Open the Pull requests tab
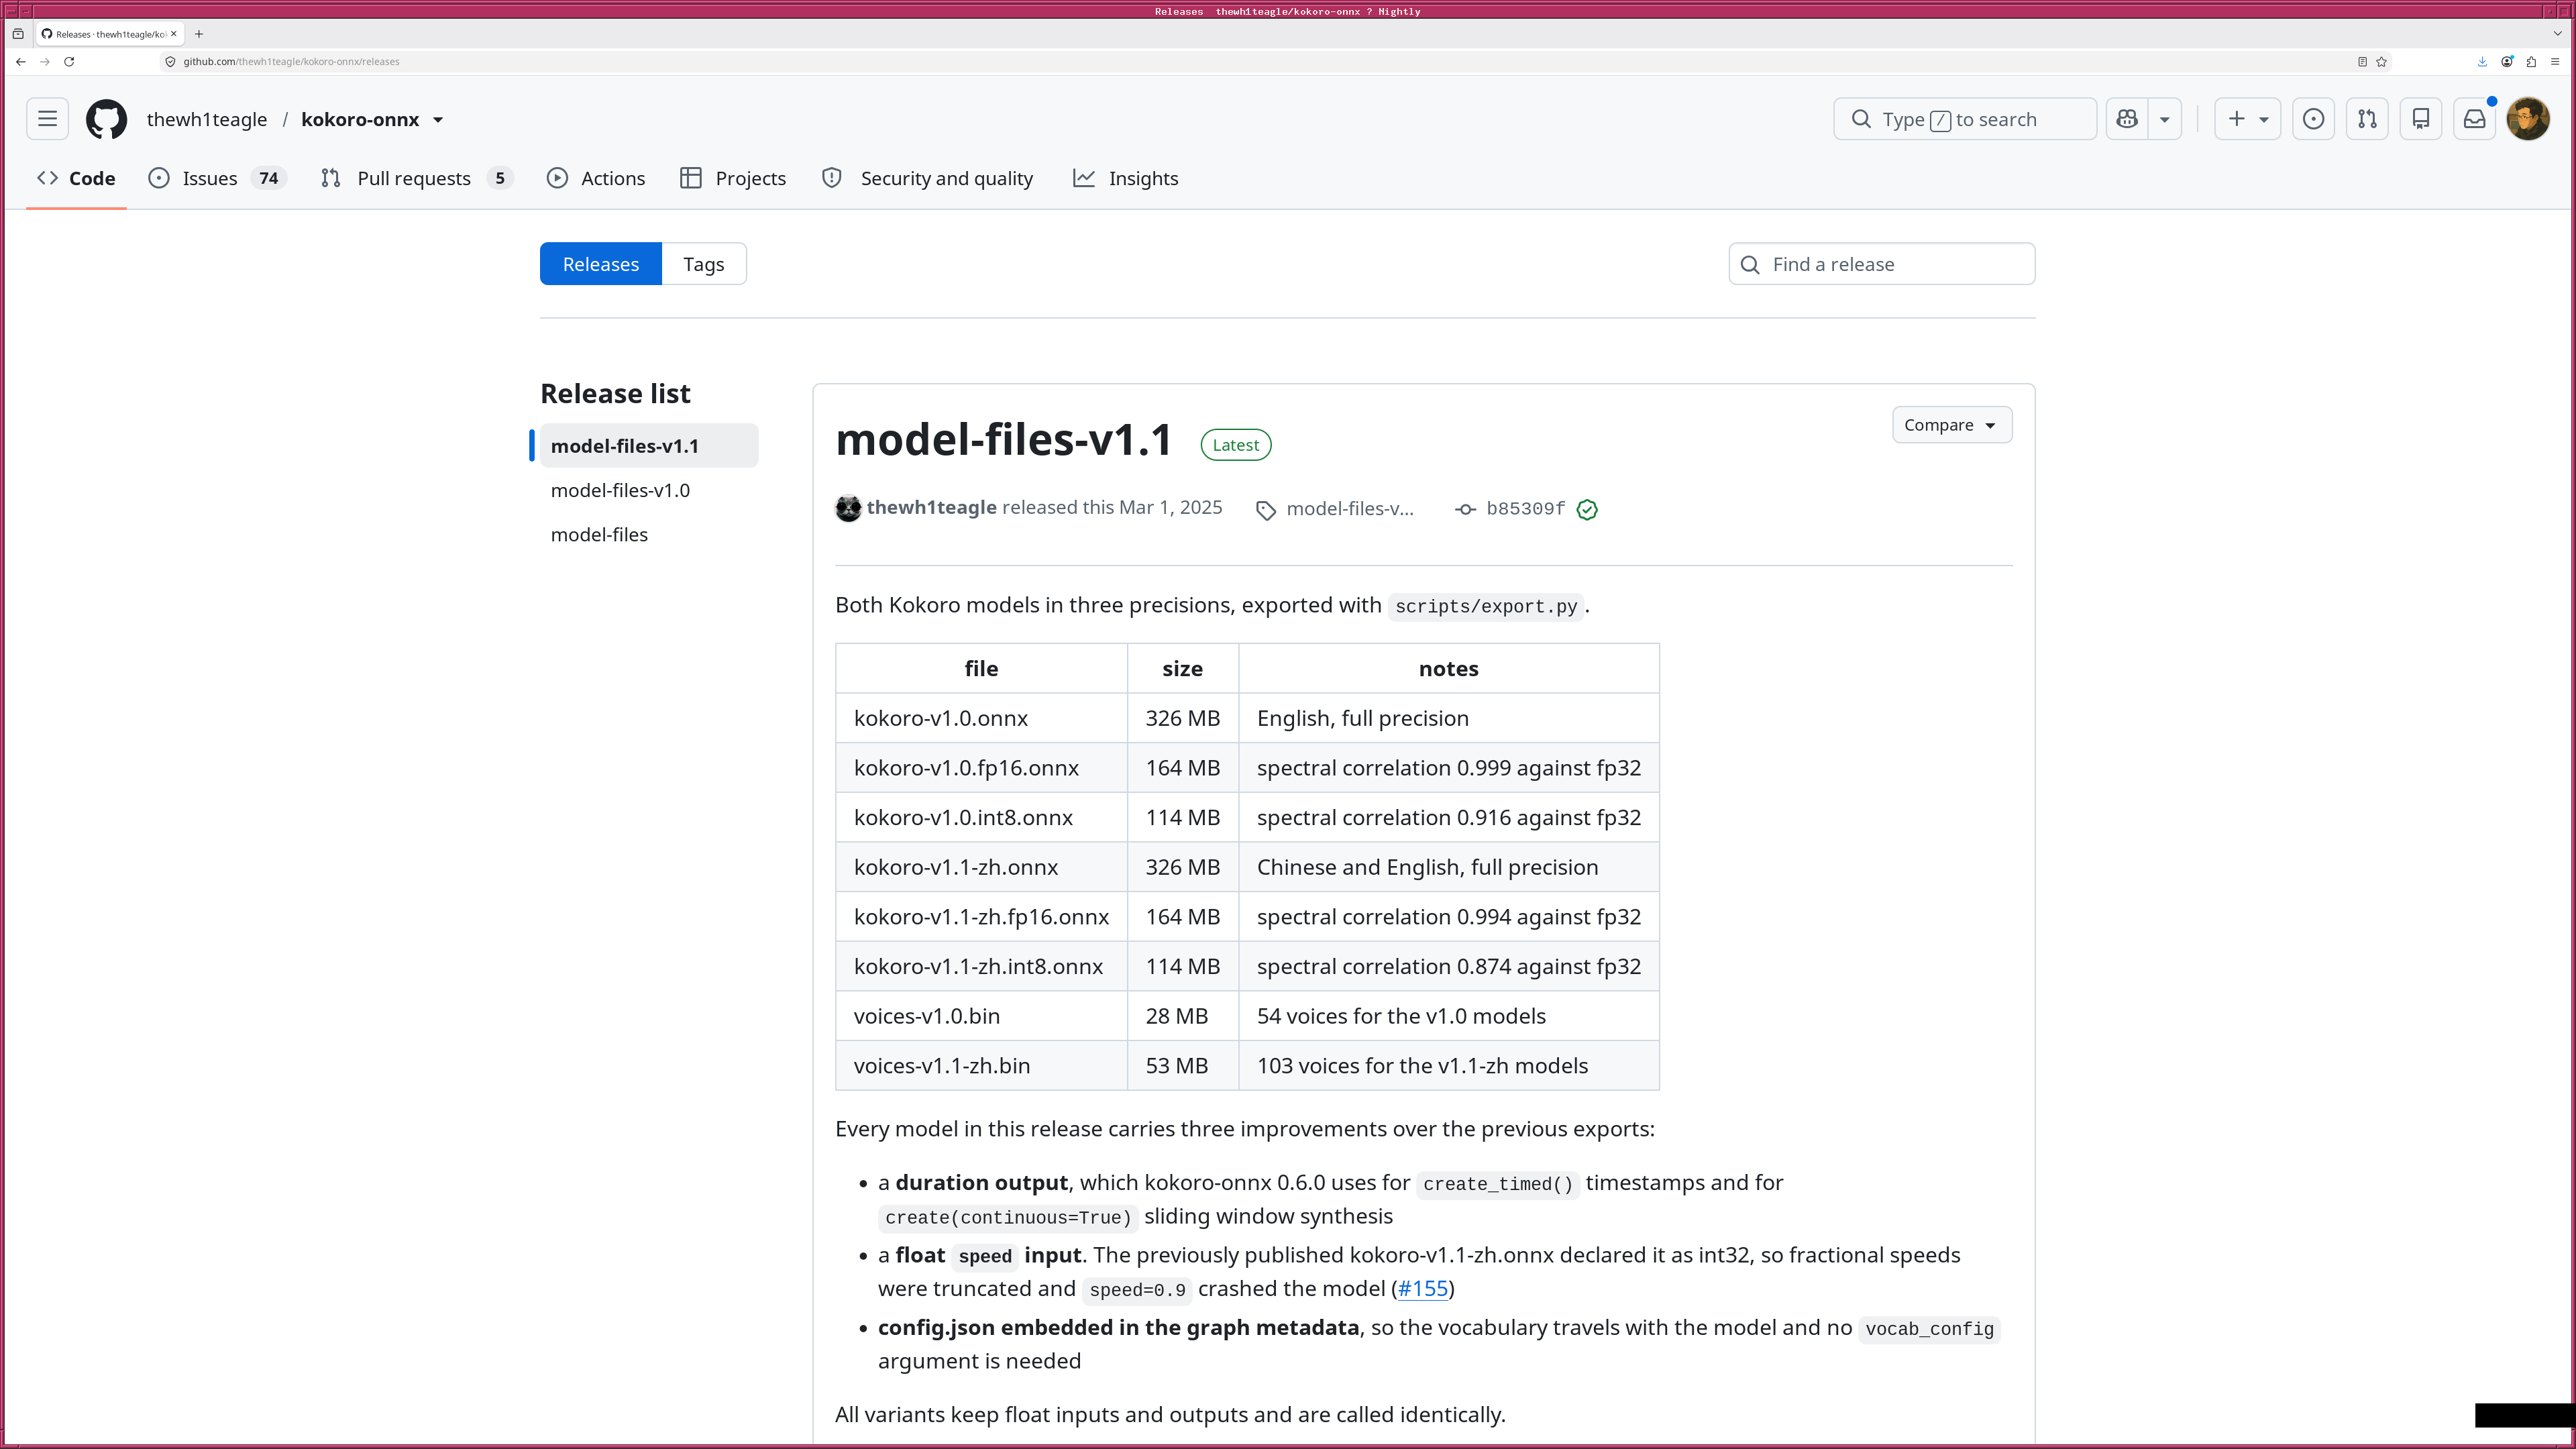 pos(417,178)
